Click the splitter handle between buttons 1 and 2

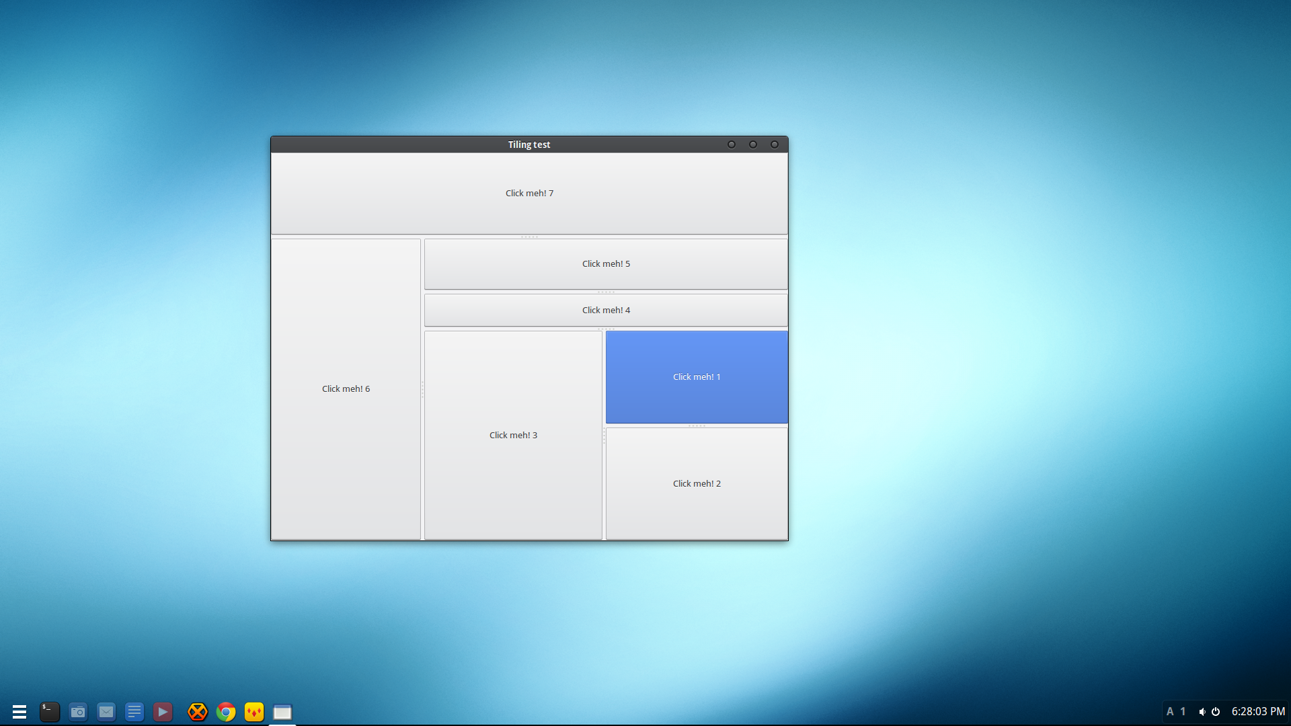click(697, 426)
